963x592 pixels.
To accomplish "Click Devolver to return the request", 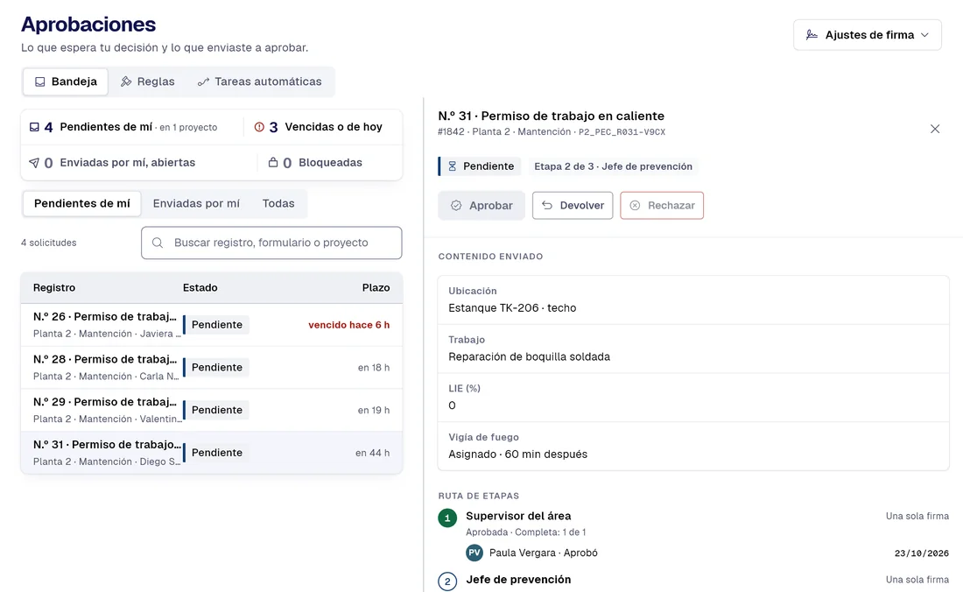I will click(573, 206).
